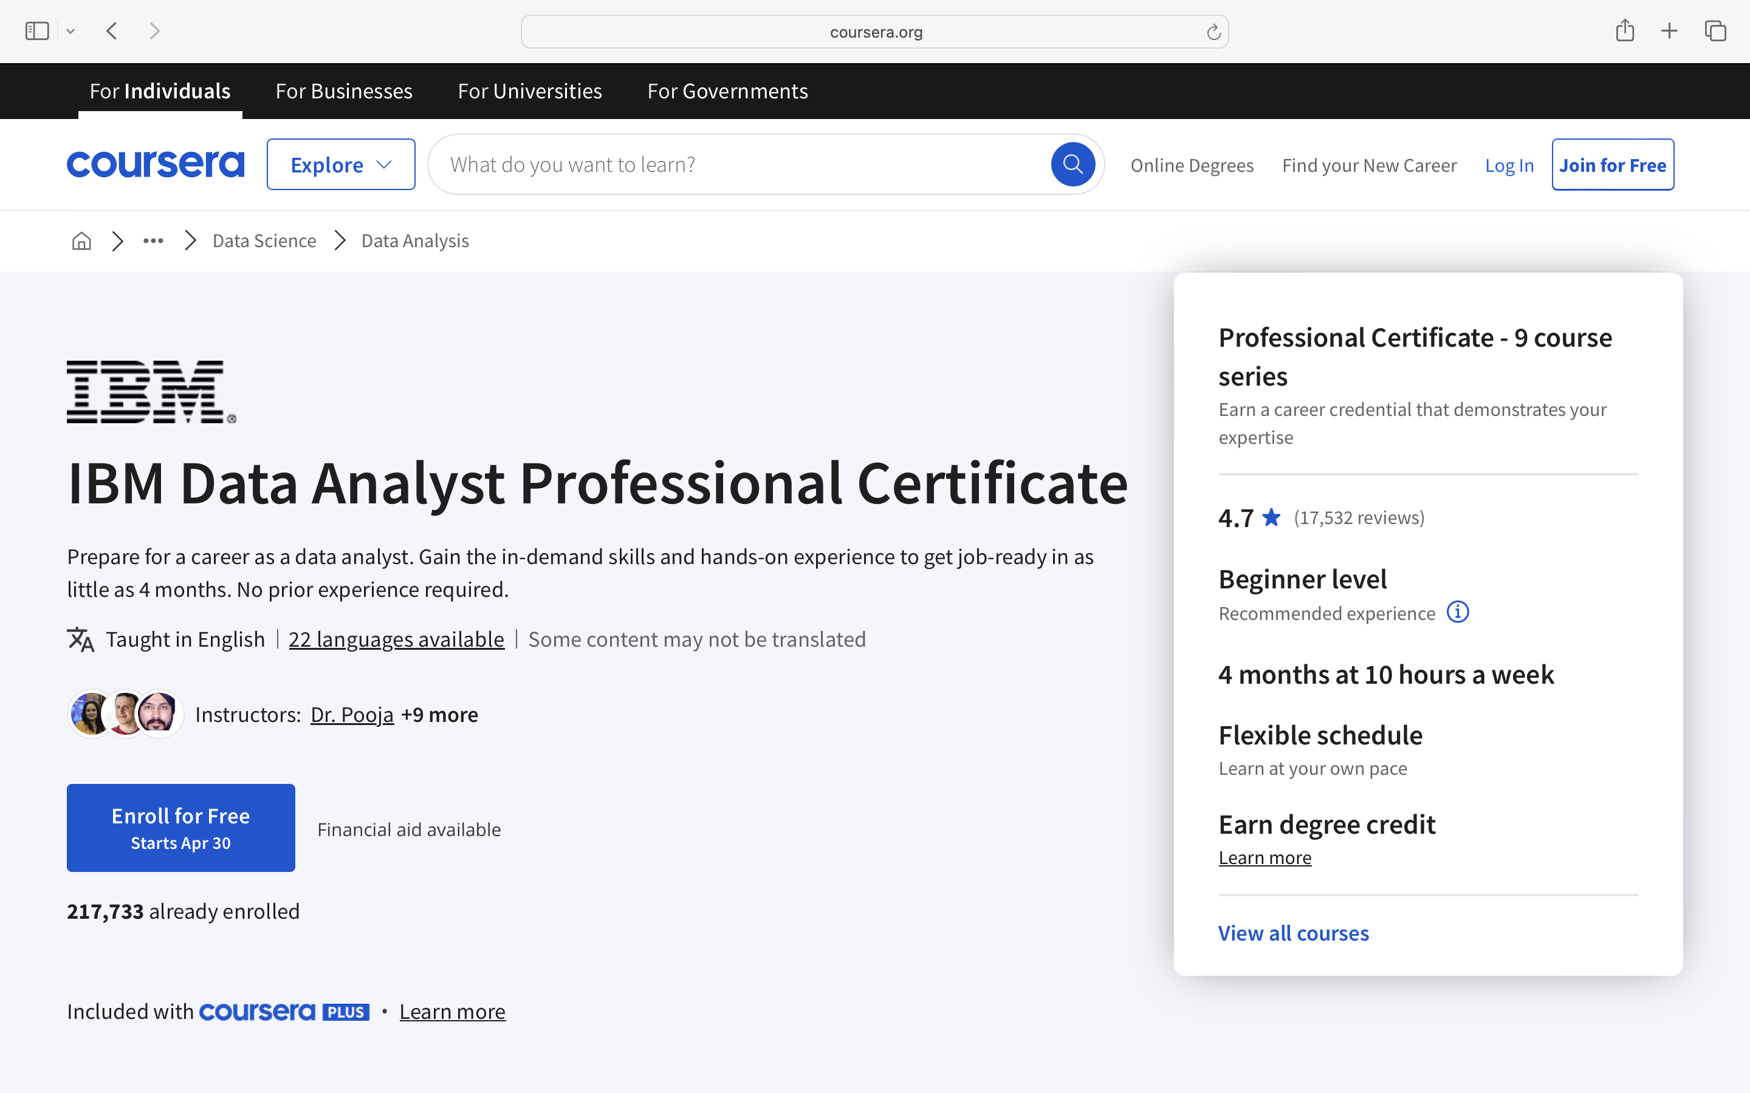Go forward with the browser forward arrow
Screen dimensions: 1750x1093
pyautogui.click(x=154, y=31)
